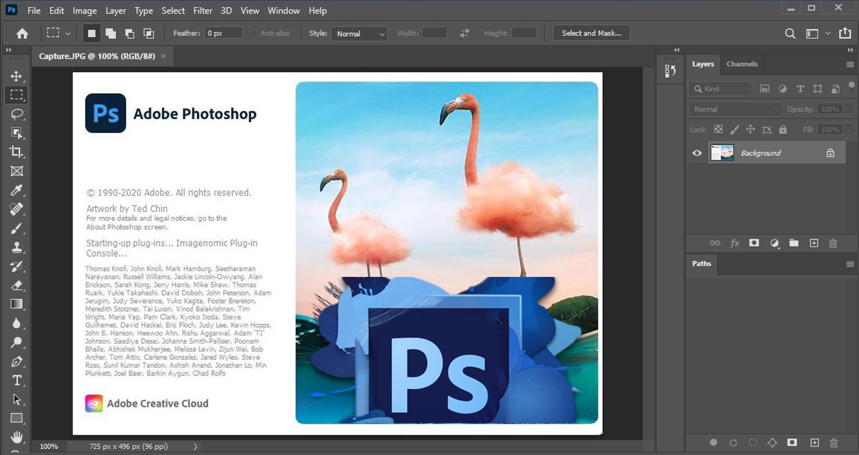Screen dimensions: 859x455
Task: Open the blend mode dropdown in Layers
Action: point(735,109)
